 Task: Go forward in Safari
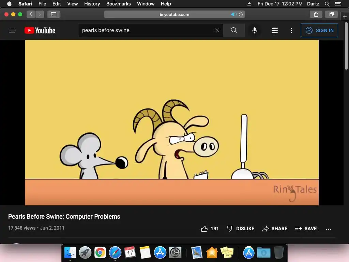(40, 14)
